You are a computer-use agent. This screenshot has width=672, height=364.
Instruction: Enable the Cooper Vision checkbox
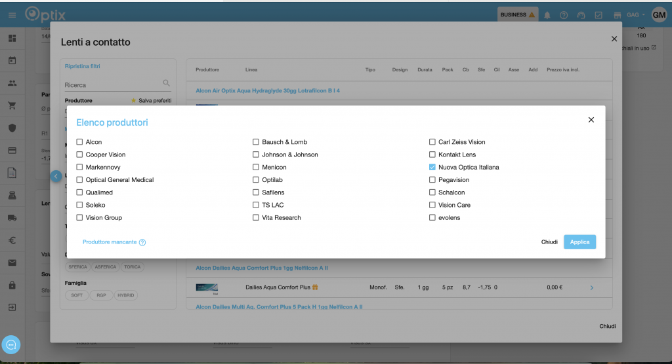pos(80,155)
